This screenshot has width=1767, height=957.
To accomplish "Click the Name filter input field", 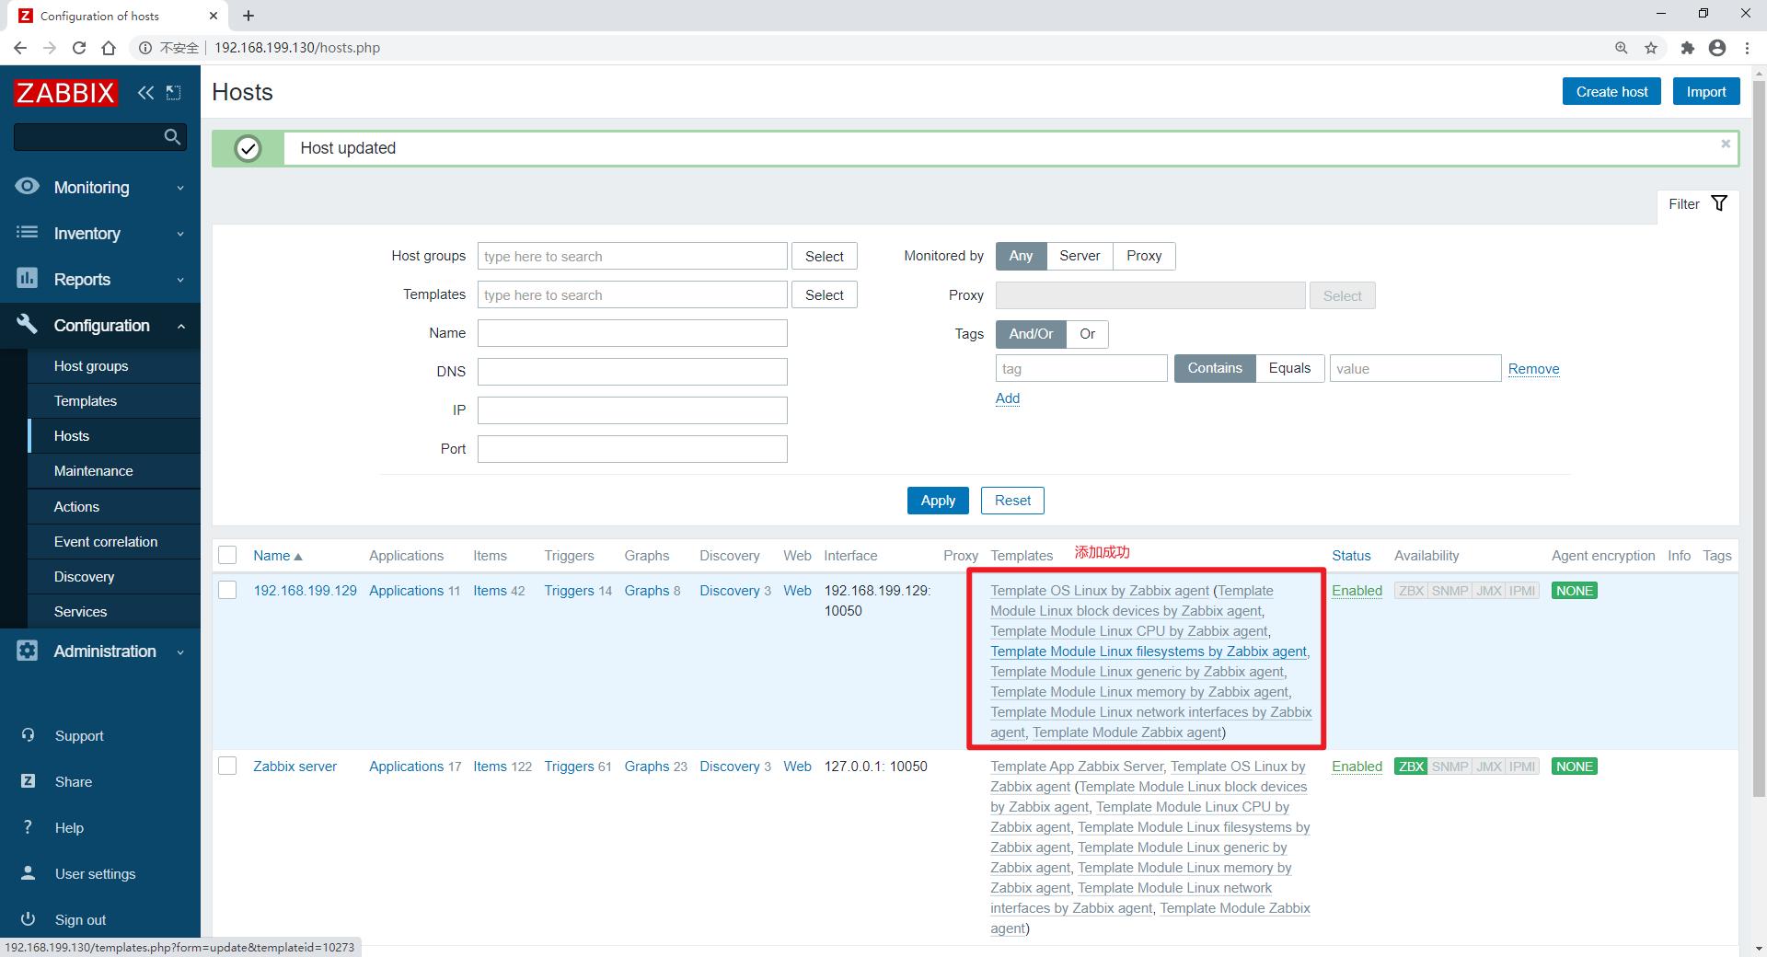I will click(x=632, y=333).
